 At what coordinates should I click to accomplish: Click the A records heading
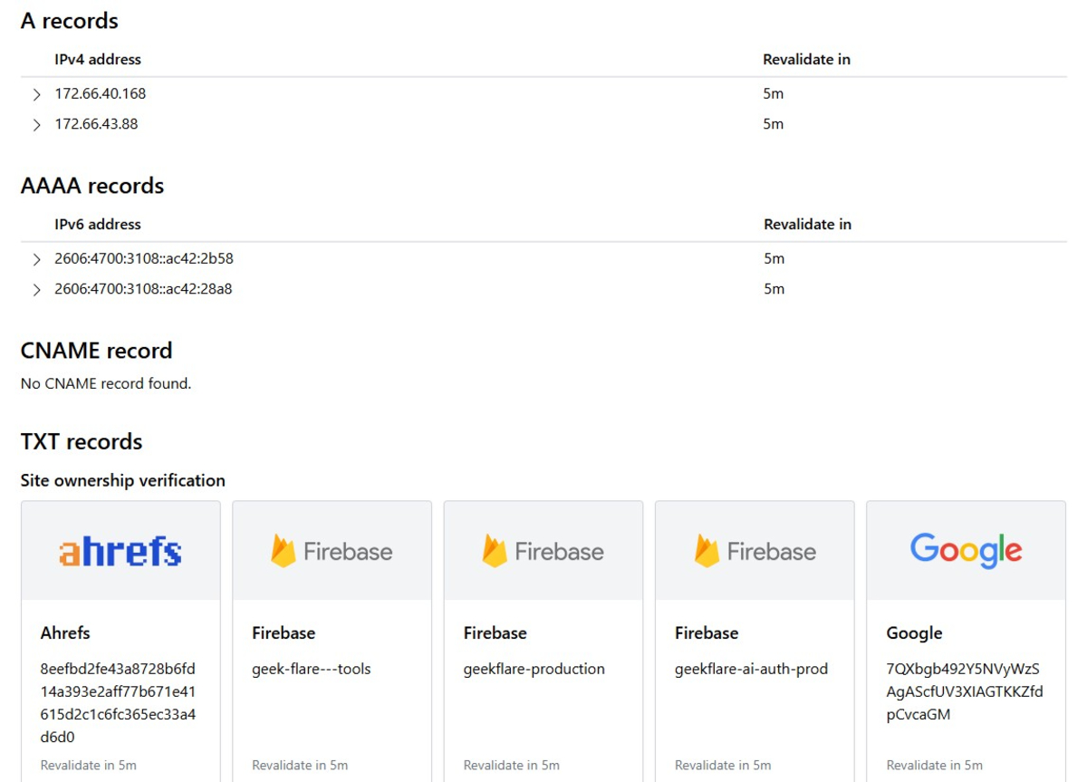pos(70,21)
